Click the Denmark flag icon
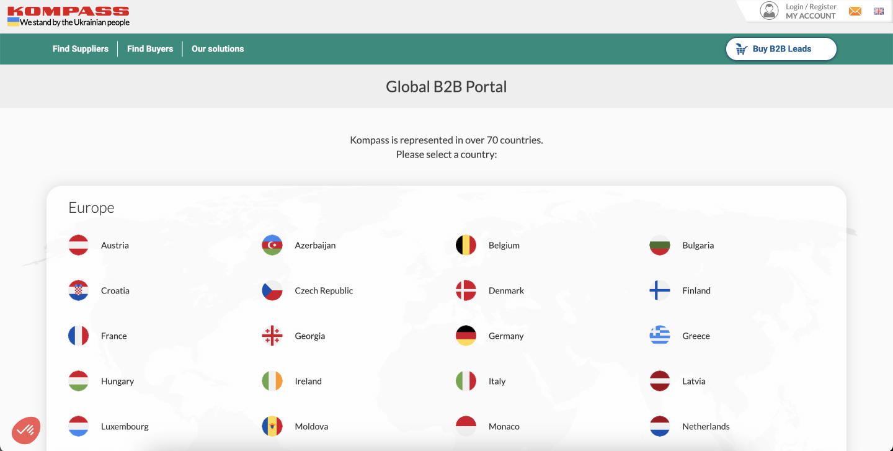The image size is (893, 451). coord(466,290)
